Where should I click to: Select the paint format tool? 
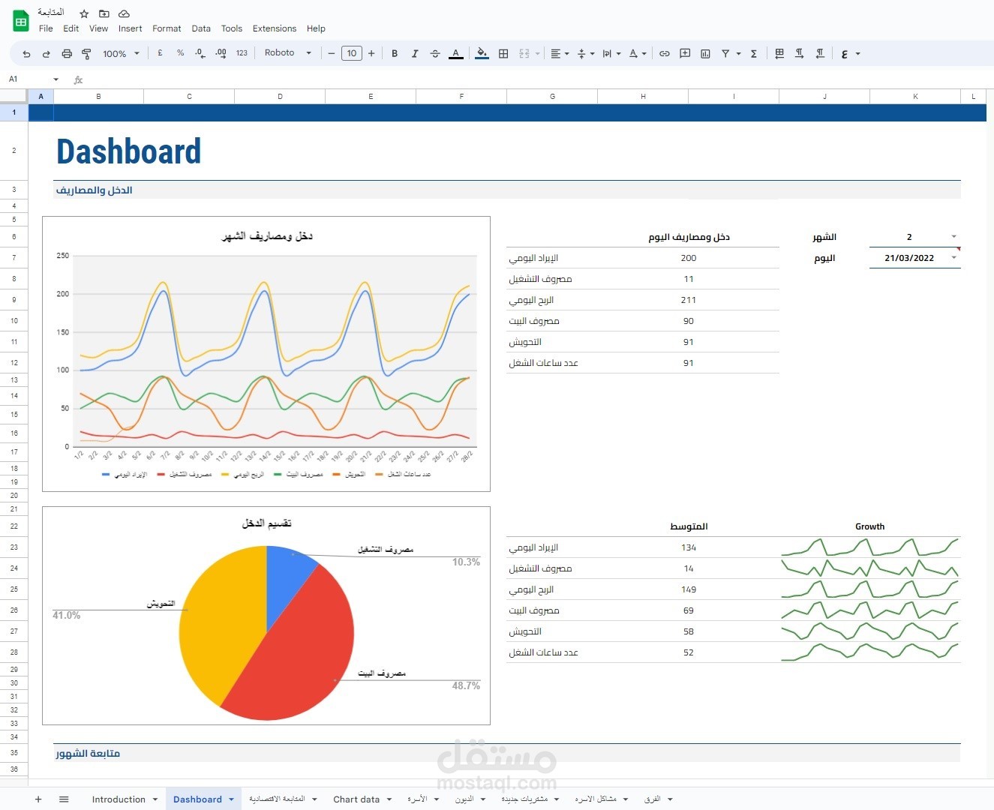(86, 54)
